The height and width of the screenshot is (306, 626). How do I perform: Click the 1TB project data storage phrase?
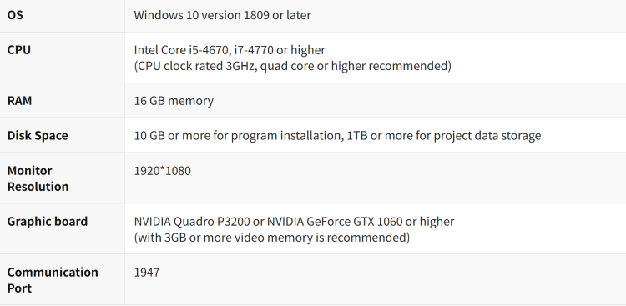click(443, 136)
